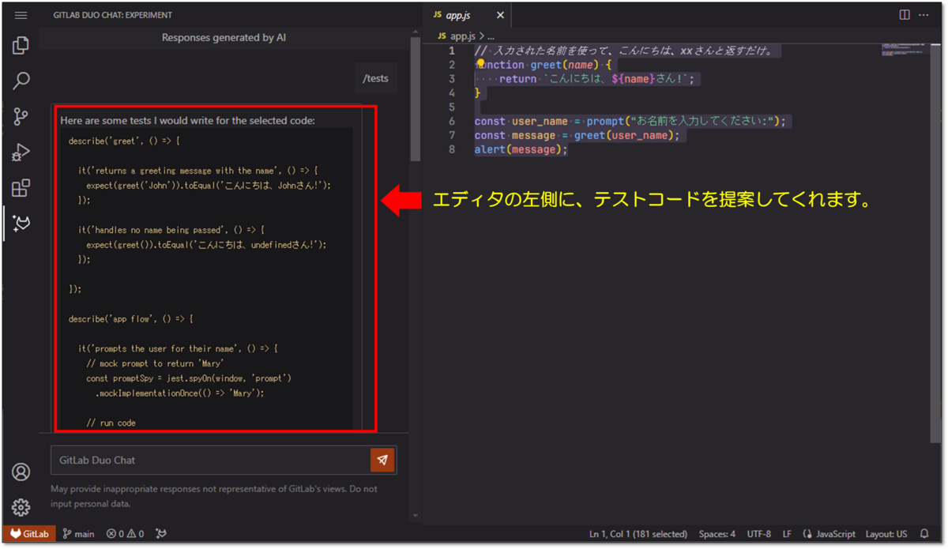This screenshot has height=549, width=948.
Task: Open the Search view icon
Action: click(x=21, y=81)
